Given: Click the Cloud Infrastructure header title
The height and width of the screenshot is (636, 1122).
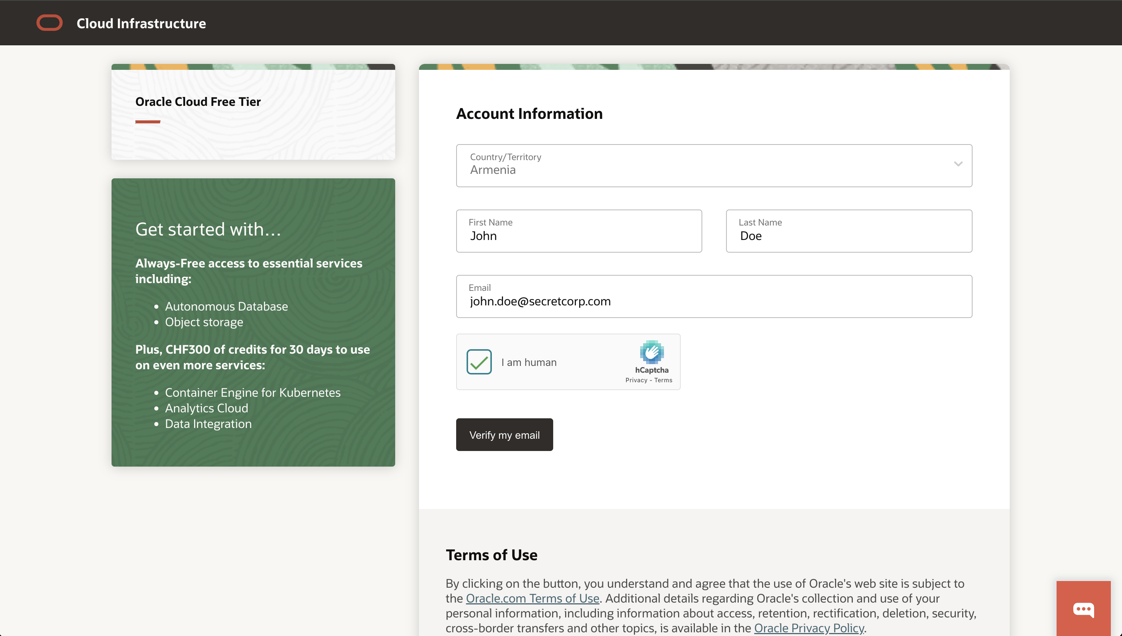Looking at the screenshot, I should (141, 23).
